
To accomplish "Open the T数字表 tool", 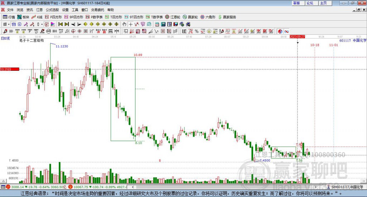I will [x=154, y=17].
